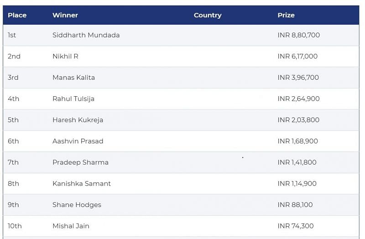Click Mishal Jain winner cell
This screenshot has width=365, height=239.
71,226
